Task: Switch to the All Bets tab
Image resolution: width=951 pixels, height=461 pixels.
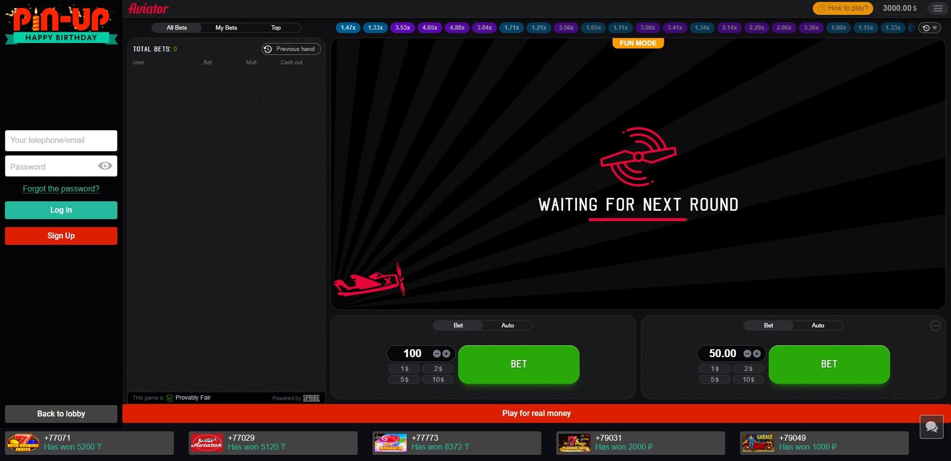Action: (x=177, y=28)
